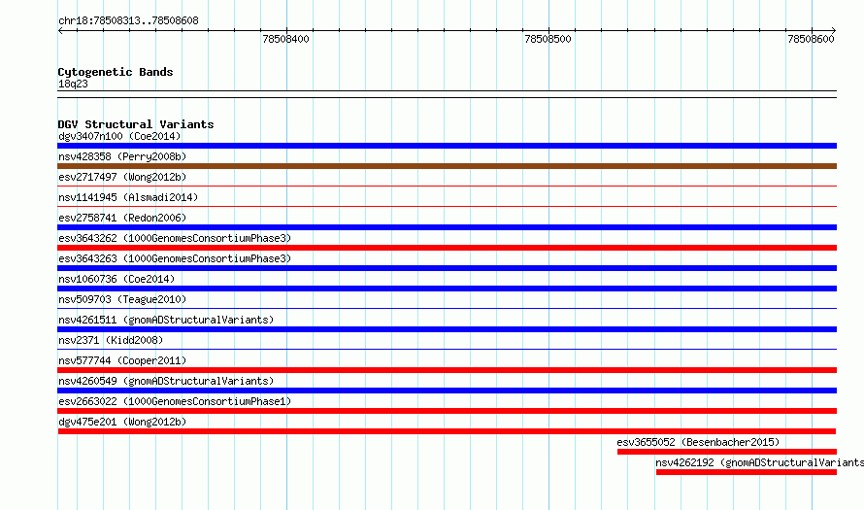Click the 78508600 ruler position

coord(812,39)
